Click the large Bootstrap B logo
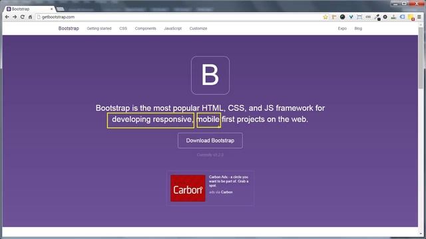The image size is (426, 239). click(x=210, y=75)
